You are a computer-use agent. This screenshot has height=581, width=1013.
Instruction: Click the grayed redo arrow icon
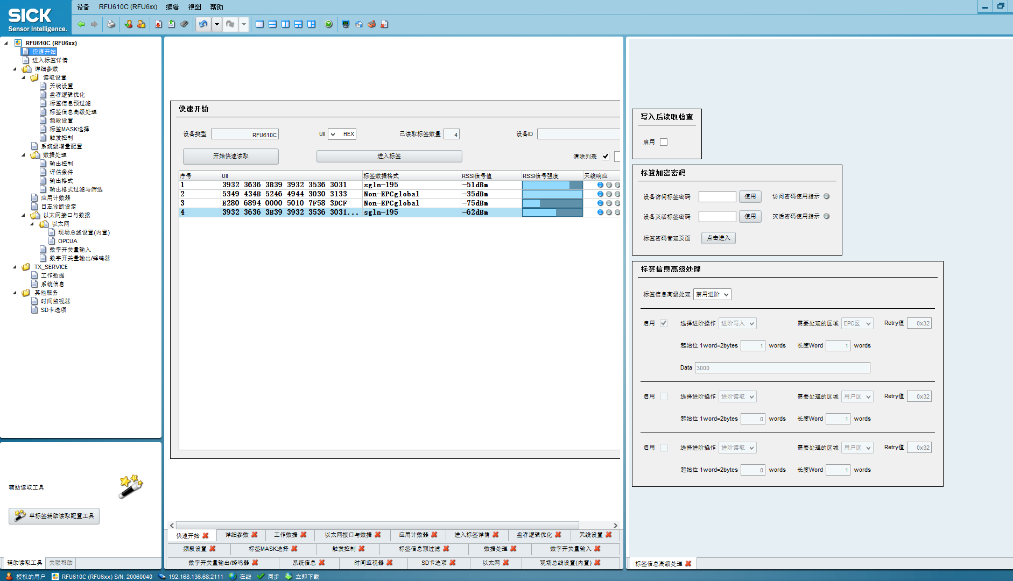coord(230,24)
